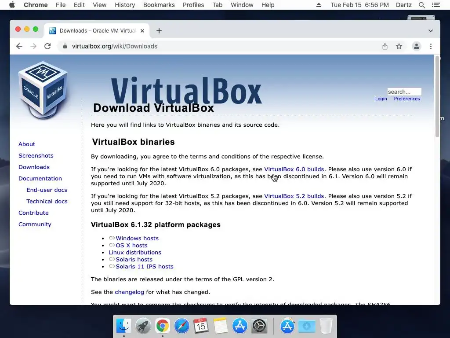Open System Preferences from the Dock
The width and height of the screenshot is (450, 338).
259,326
